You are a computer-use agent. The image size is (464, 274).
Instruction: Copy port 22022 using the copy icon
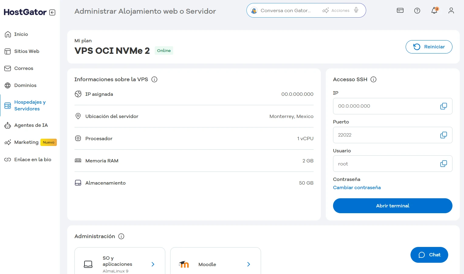click(443, 135)
